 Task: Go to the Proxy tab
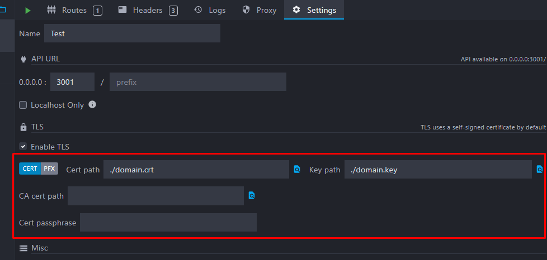260,10
